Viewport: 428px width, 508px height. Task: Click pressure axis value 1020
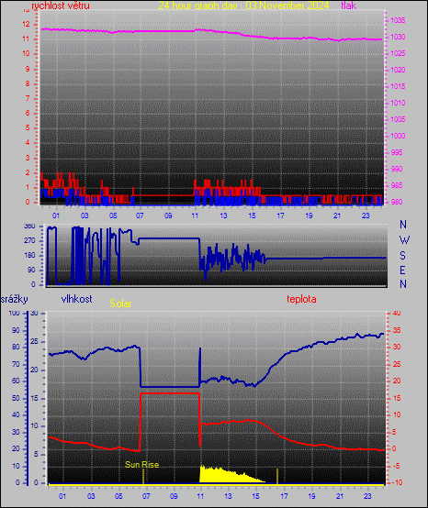[x=398, y=70]
